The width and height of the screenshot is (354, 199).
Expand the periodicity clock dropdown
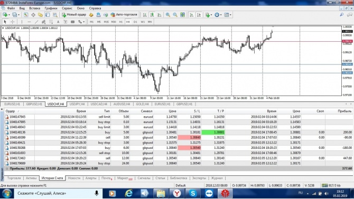click(x=221, y=15)
